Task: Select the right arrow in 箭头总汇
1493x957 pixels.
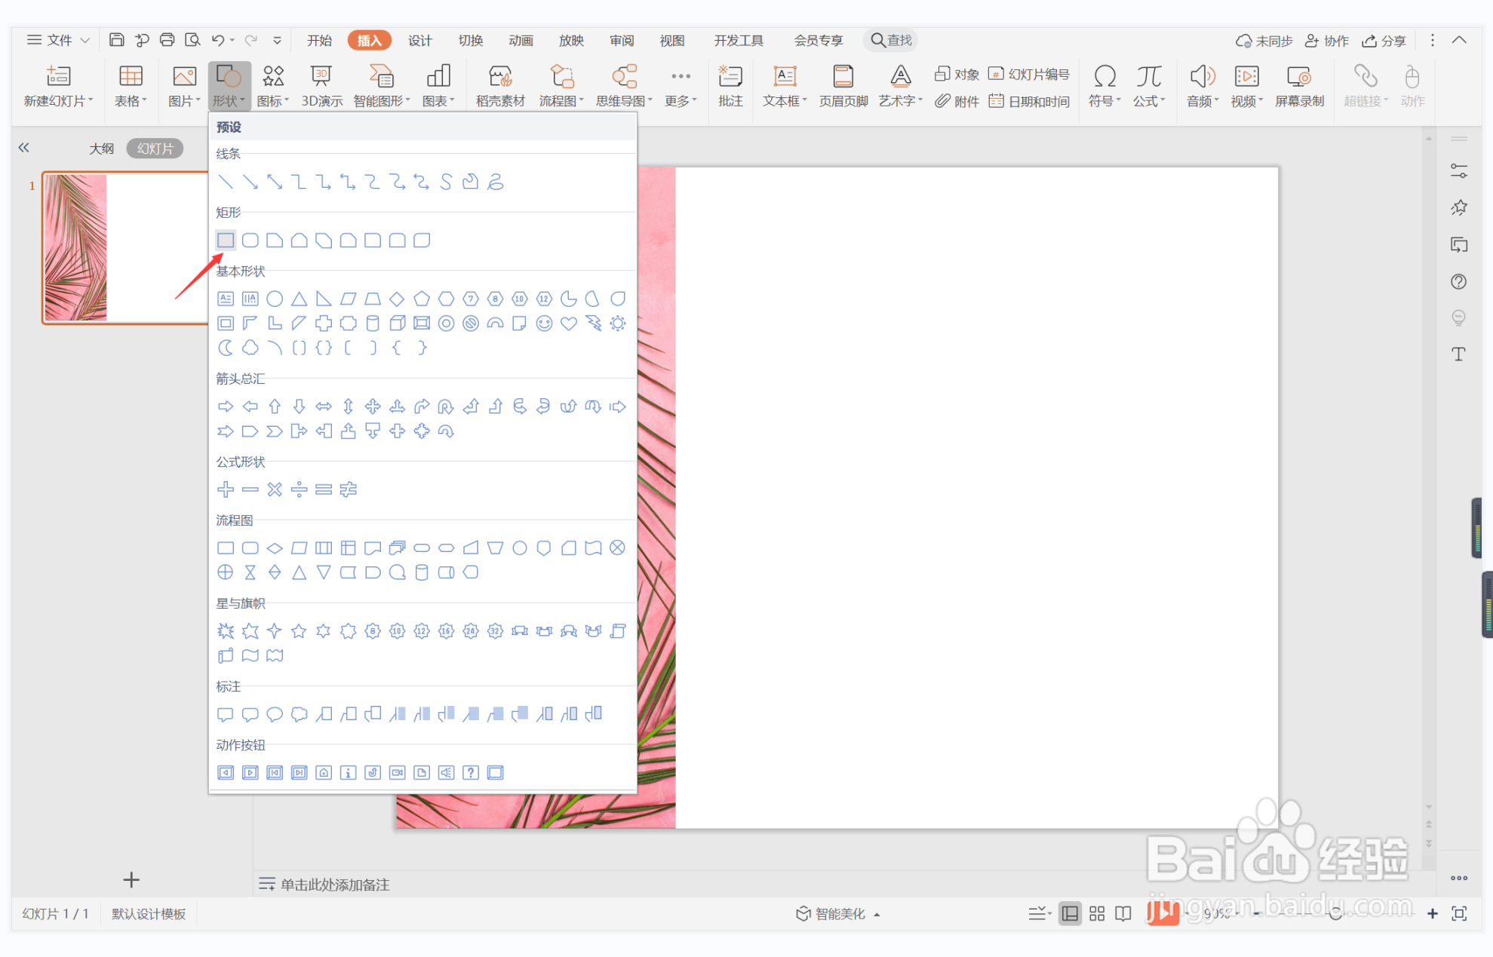Action: pos(226,407)
